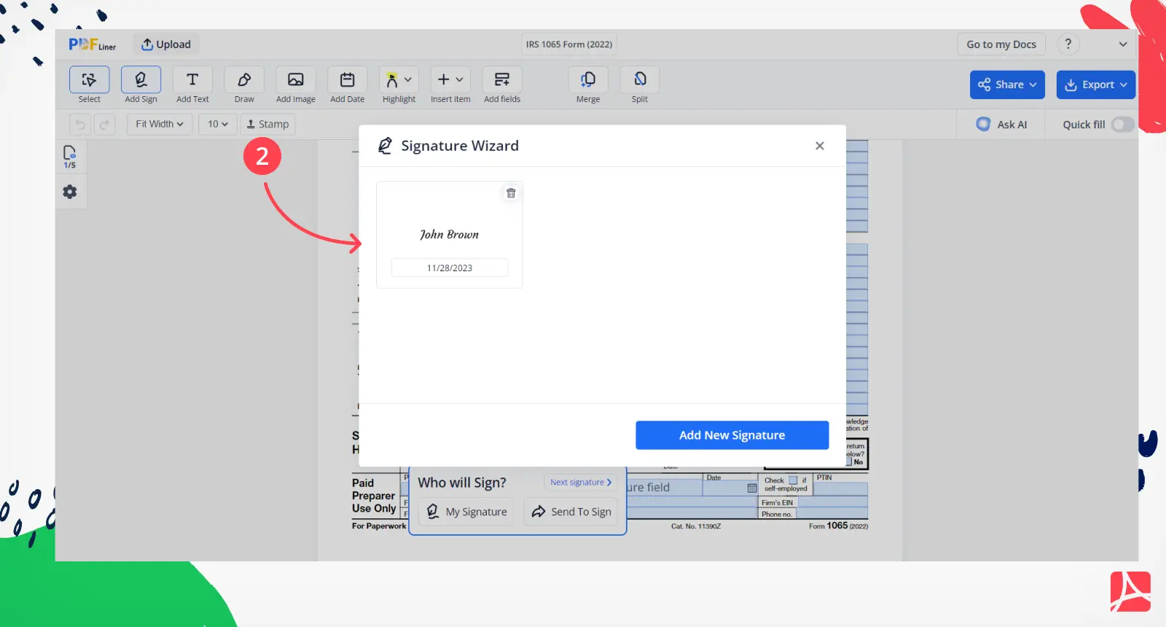Close the Signature Wizard dialog
Screen dimensions: 1166x627
[820, 146]
